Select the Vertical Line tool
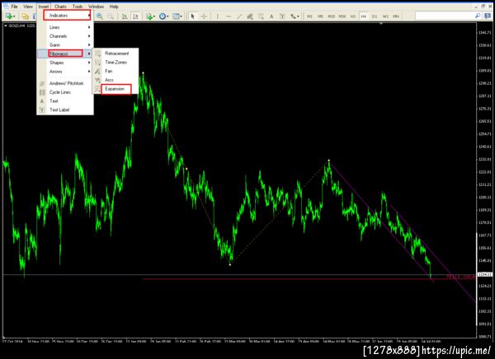The image size is (495, 359). 218,16
